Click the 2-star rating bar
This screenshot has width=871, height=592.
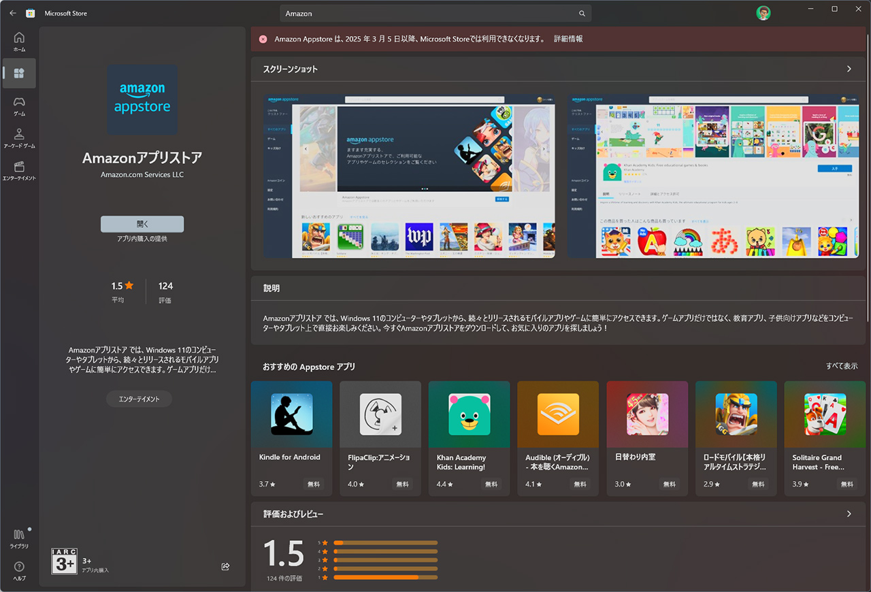tap(385, 569)
